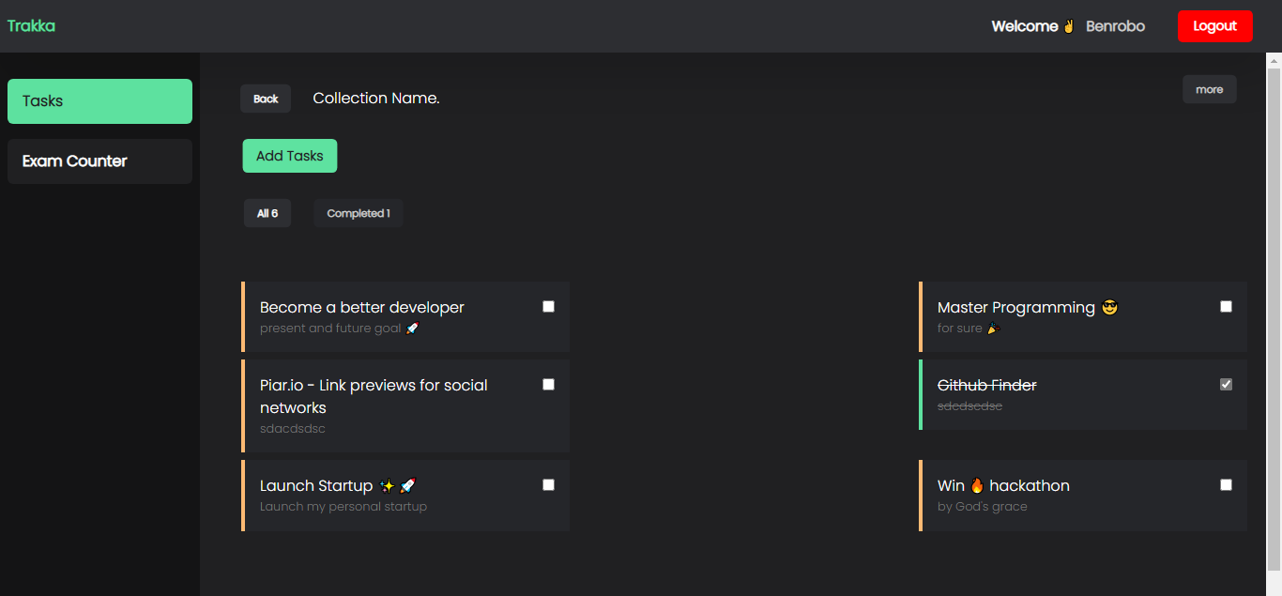Image resolution: width=1282 pixels, height=596 pixels.
Task: Check the Become a better developer task
Action: (549, 307)
